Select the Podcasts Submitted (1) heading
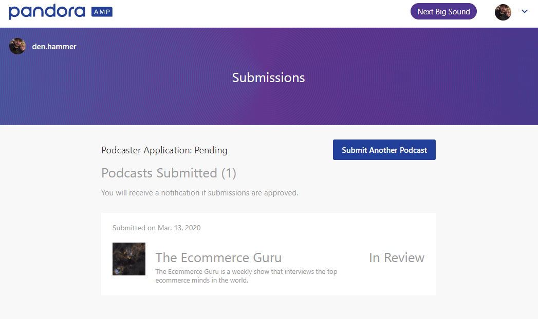This screenshot has width=538, height=319. (x=169, y=173)
